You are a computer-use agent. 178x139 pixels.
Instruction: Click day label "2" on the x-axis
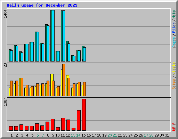tap(17, 135)
